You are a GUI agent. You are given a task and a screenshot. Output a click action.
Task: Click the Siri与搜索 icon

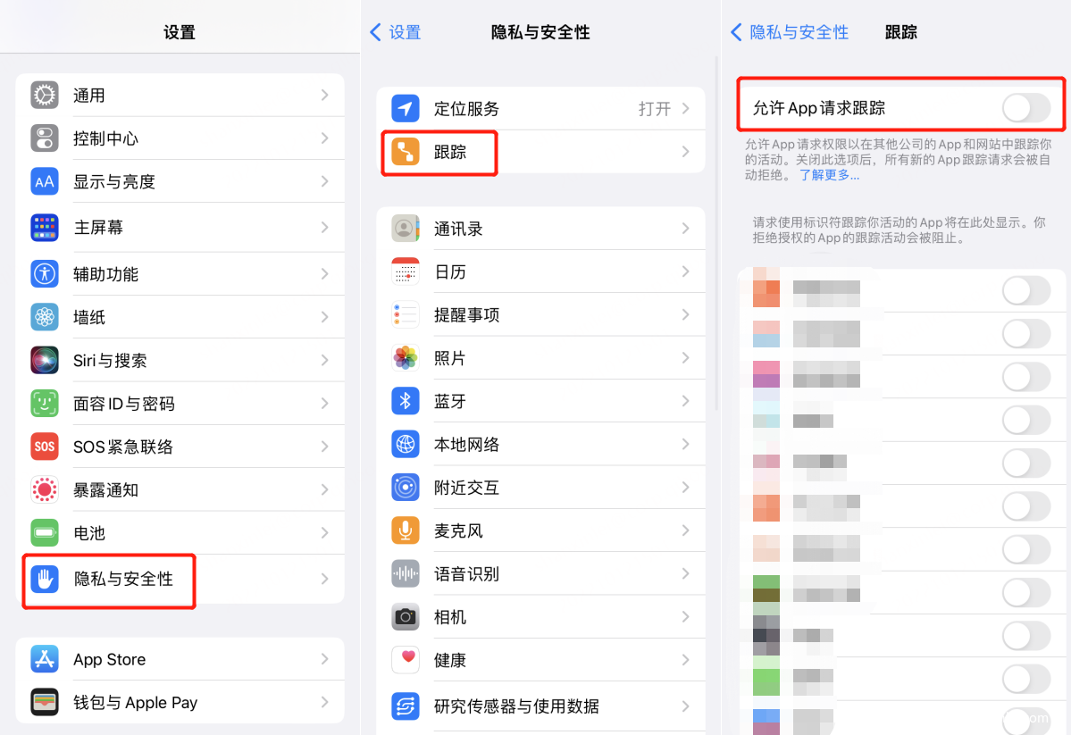click(x=45, y=361)
